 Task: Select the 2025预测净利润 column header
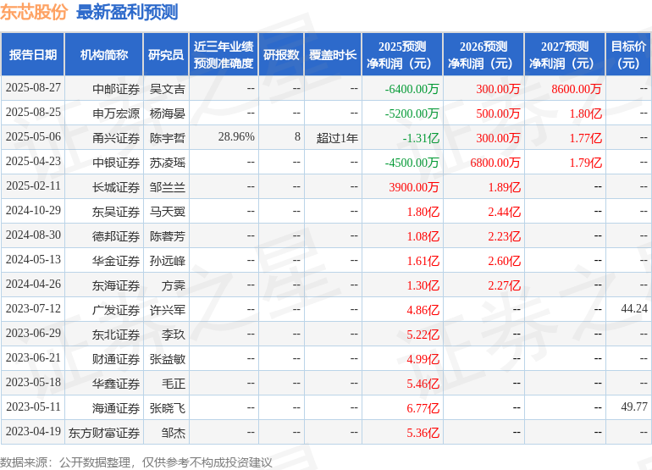[x=402, y=54]
